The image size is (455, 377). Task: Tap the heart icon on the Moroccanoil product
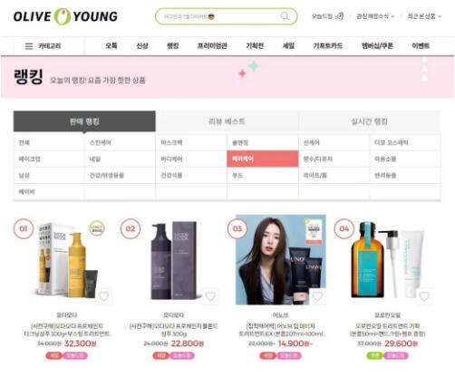pos(424,296)
